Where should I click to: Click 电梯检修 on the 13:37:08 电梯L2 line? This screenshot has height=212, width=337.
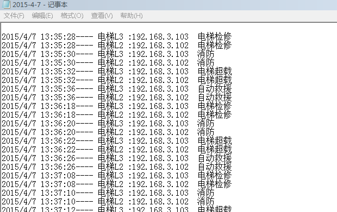pyautogui.click(x=215, y=184)
